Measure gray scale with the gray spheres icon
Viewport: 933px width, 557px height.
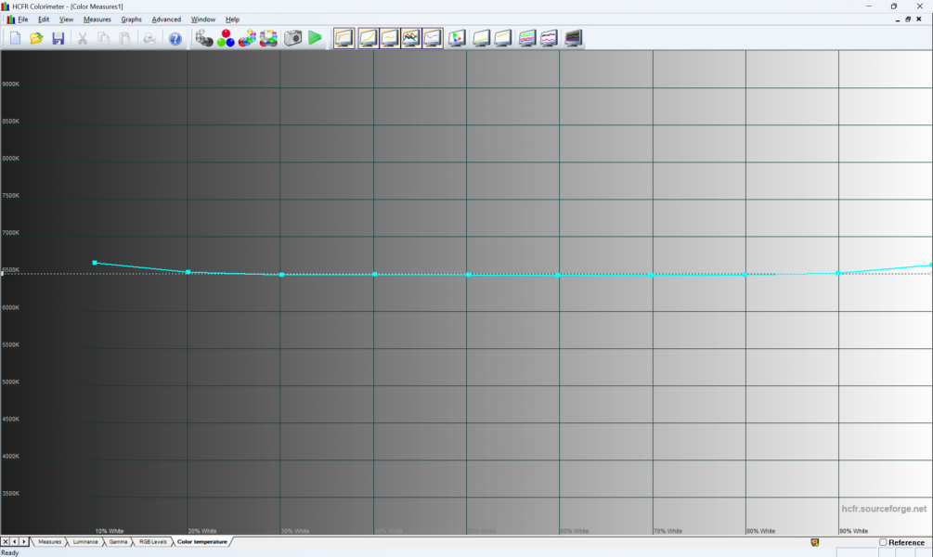pyautogui.click(x=203, y=38)
